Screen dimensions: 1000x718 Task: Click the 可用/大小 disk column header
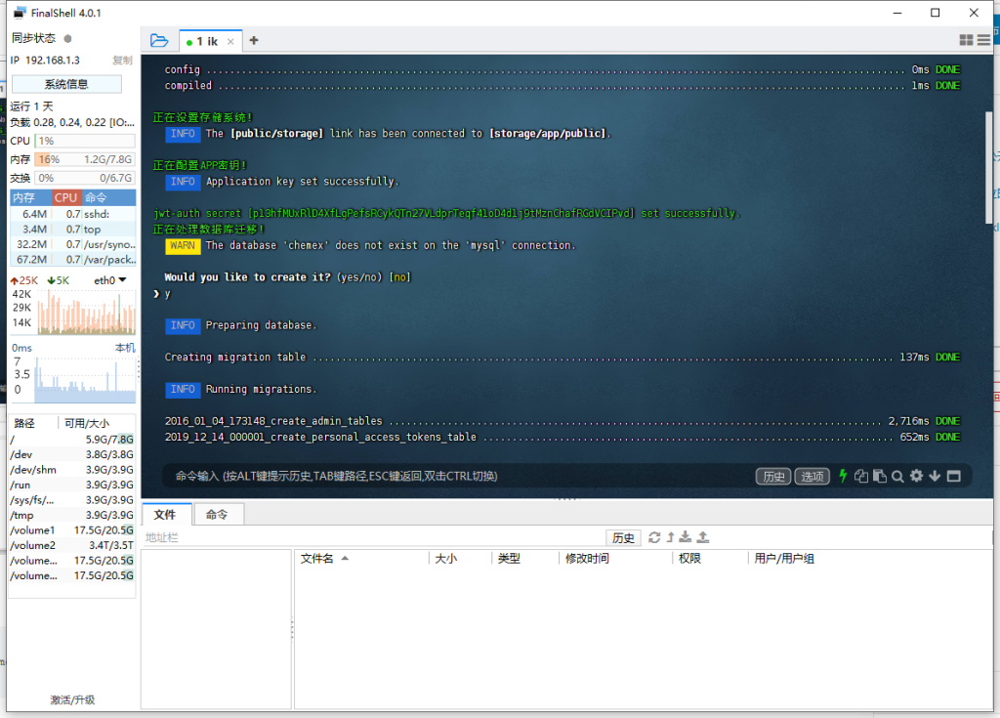click(97, 423)
